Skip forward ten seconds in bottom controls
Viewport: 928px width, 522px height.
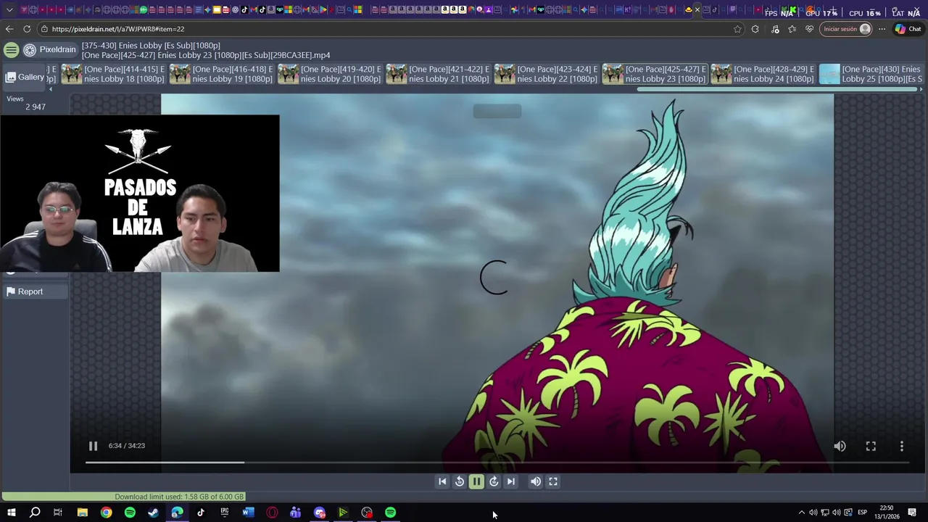point(494,481)
